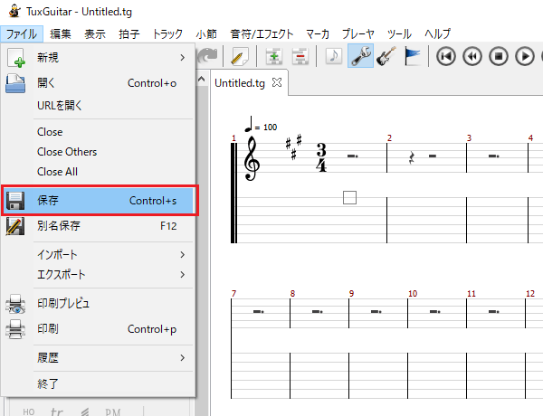The image size is (543, 416).
Task: Click the treble clef in measure 1
Action: click(x=252, y=158)
